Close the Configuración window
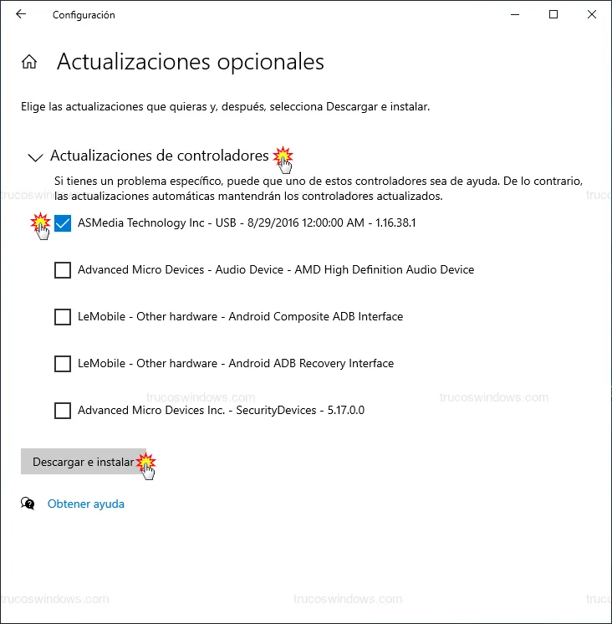 click(592, 15)
